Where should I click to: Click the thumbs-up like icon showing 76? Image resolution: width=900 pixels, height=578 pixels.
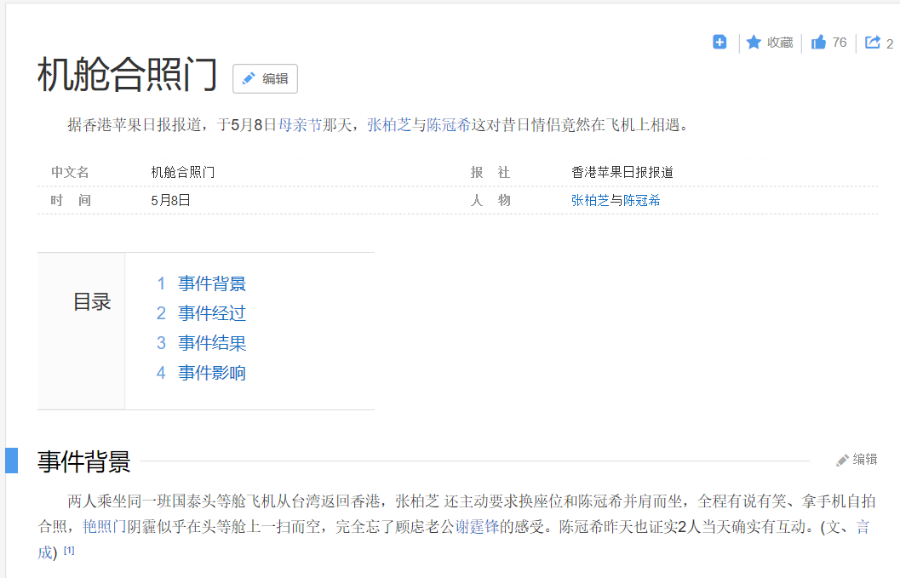point(819,42)
